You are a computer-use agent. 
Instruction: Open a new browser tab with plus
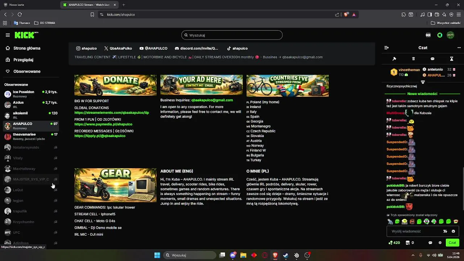pyautogui.click(x=124, y=5)
